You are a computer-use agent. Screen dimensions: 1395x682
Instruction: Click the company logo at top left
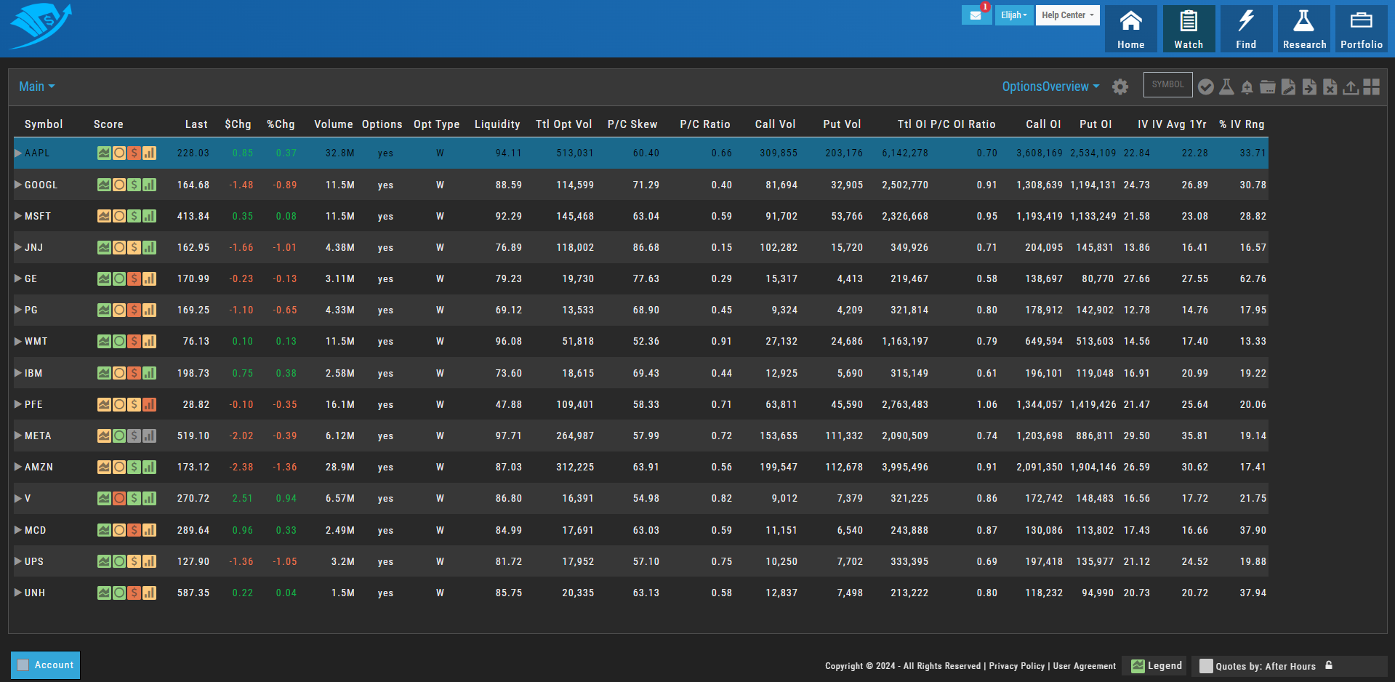[x=41, y=26]
